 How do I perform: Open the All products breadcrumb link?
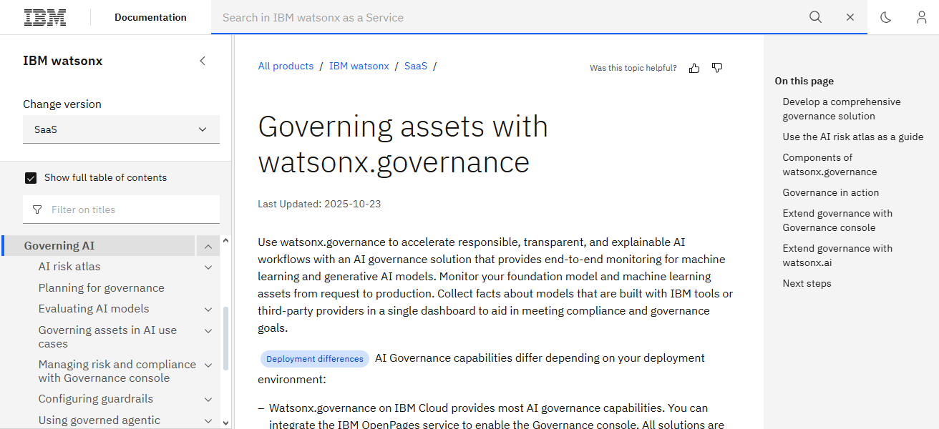coord(286,66)
